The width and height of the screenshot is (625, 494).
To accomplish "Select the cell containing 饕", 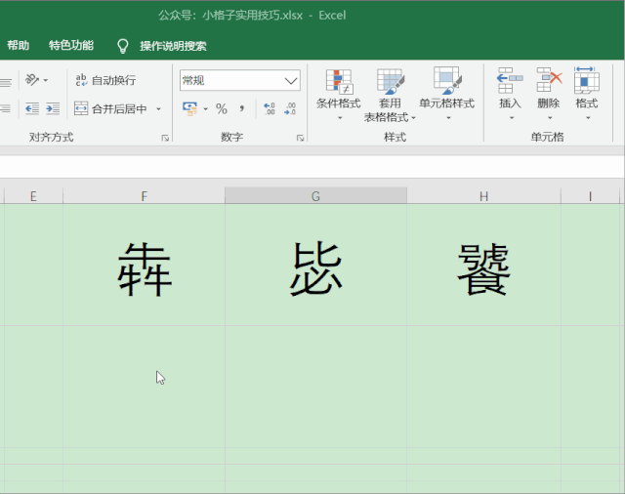I will [x=483, y=265].
